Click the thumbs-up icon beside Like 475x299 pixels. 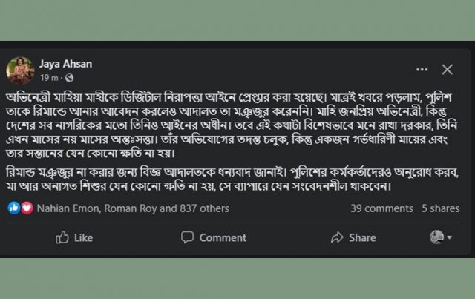[62, 237]
